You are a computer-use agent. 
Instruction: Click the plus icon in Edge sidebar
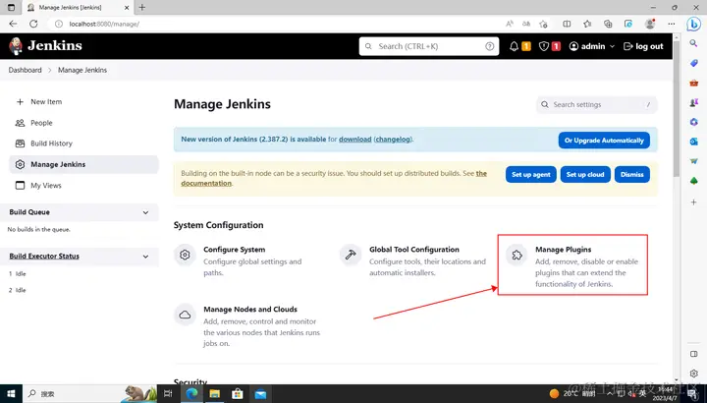point(693,202)
